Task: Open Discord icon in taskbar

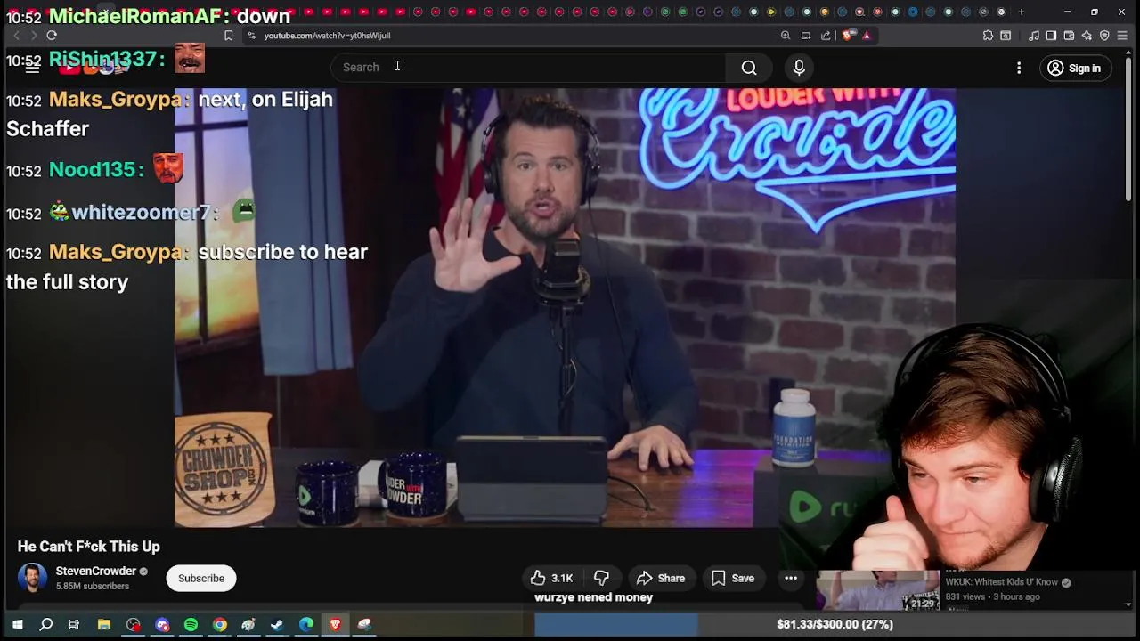Action: click(162, 625)
